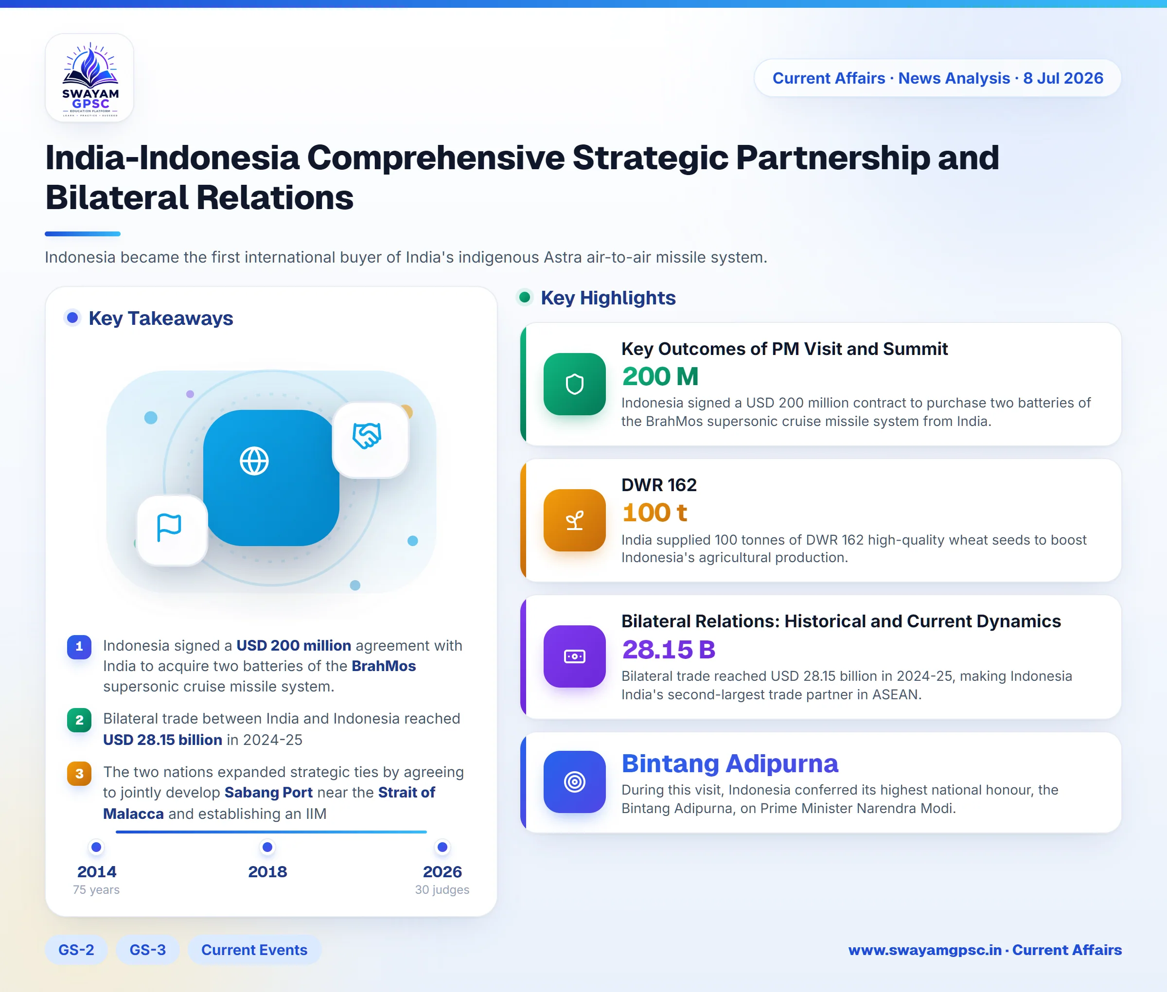
Task: Click the main India-Indonesia title
Action: [x=522, y=177]
